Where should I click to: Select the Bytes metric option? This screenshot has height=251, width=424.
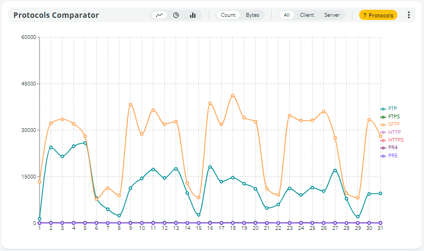point(252,15)
